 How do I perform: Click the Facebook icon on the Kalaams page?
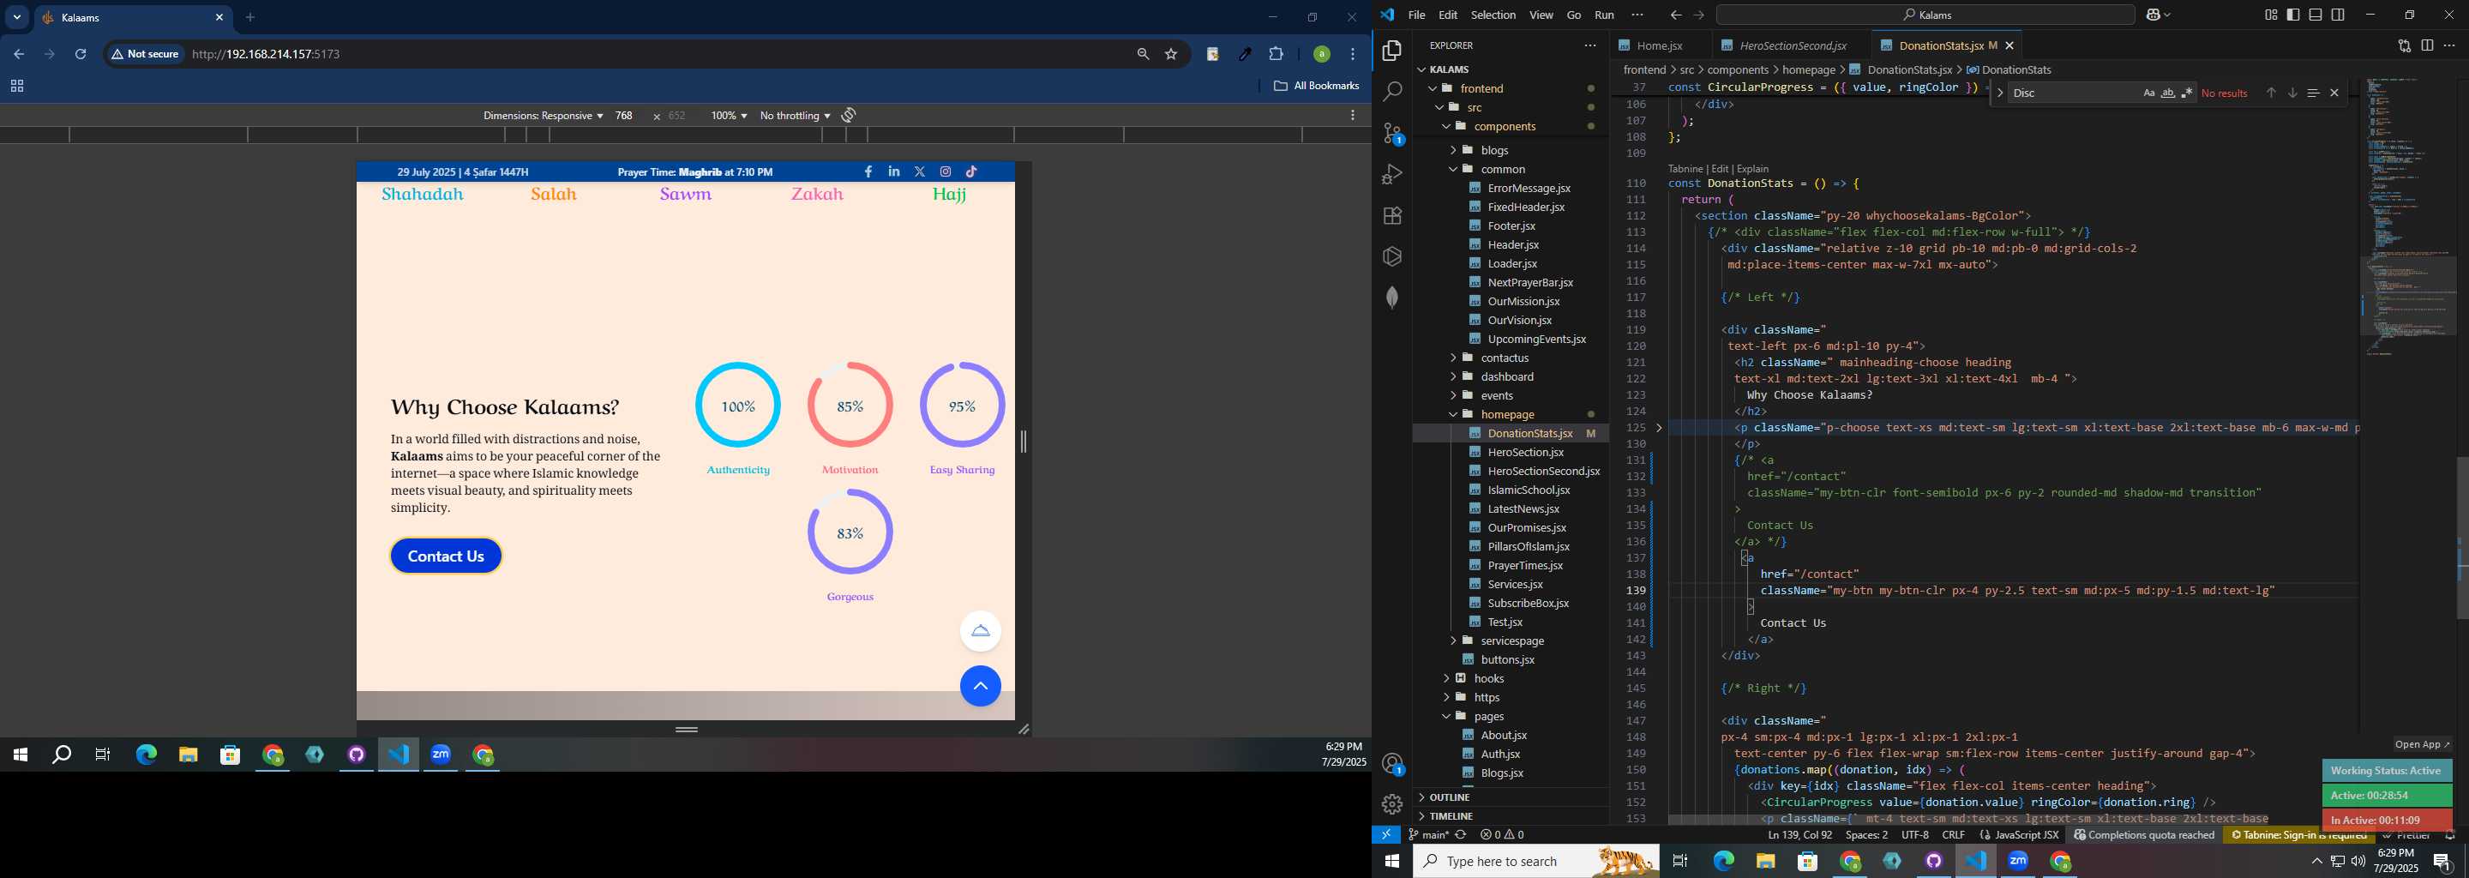coord(868,171)
